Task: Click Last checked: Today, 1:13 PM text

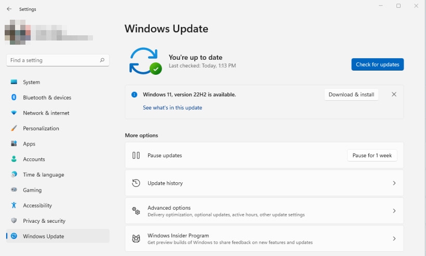Action: (202, 65)
